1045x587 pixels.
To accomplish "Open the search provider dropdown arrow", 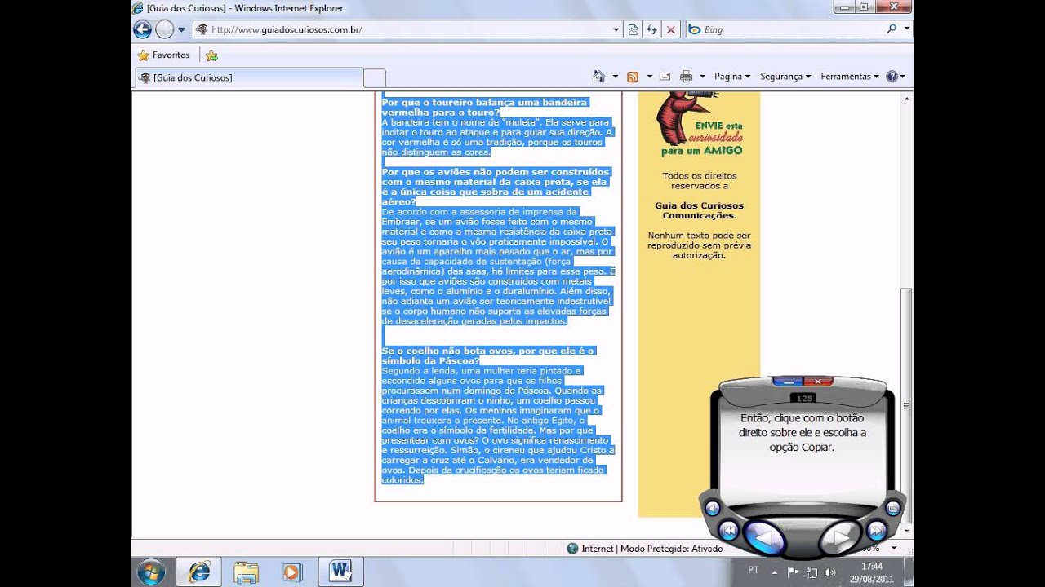I will [906, 29].
